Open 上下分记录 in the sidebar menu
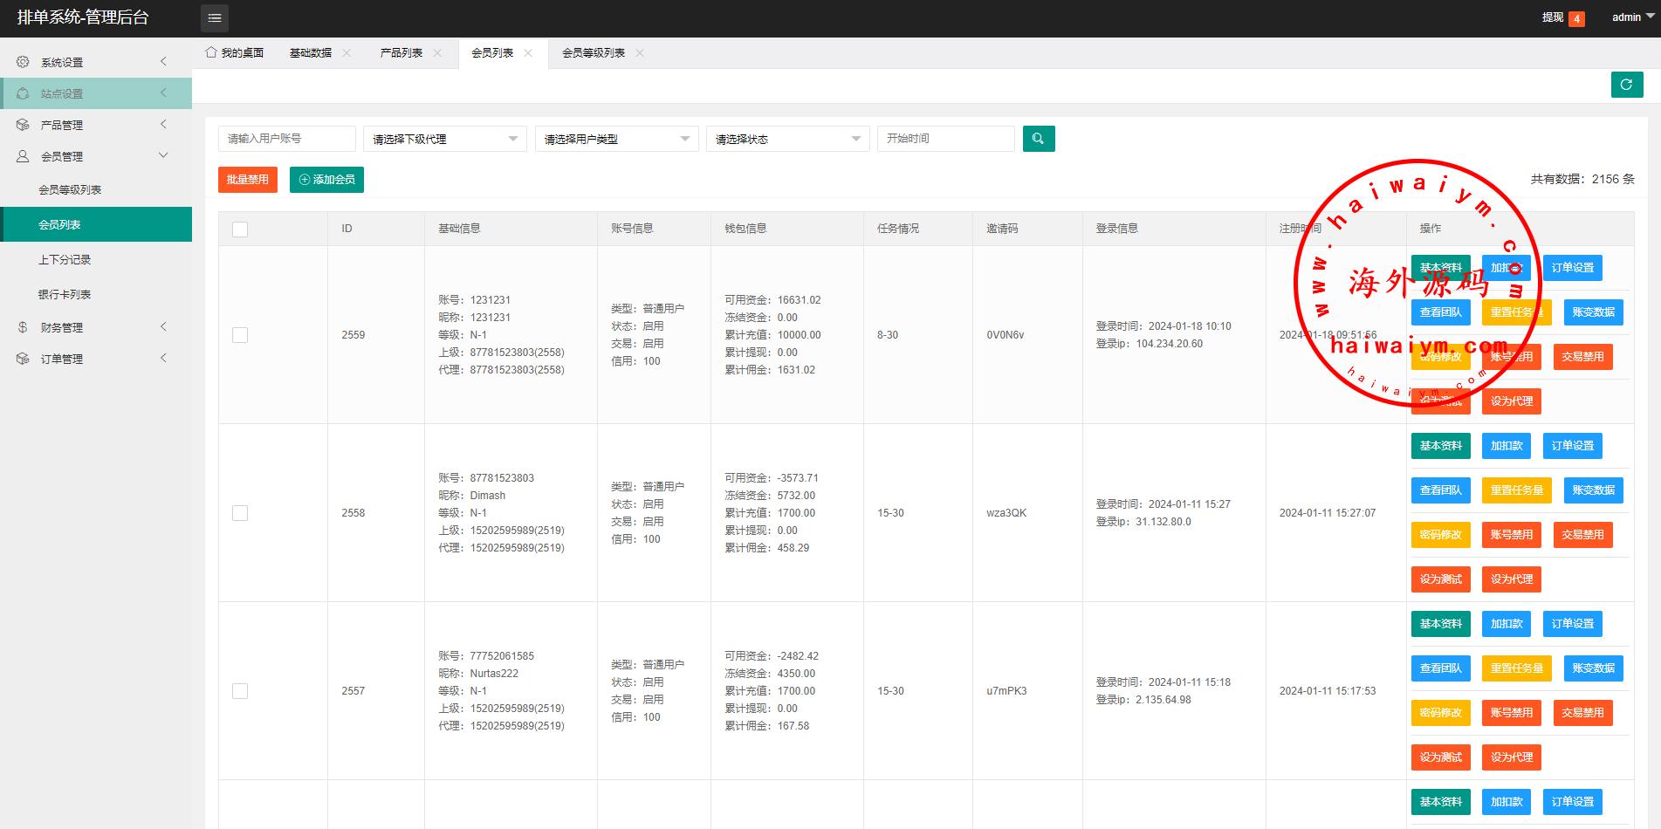 click(x=65, y=260)
